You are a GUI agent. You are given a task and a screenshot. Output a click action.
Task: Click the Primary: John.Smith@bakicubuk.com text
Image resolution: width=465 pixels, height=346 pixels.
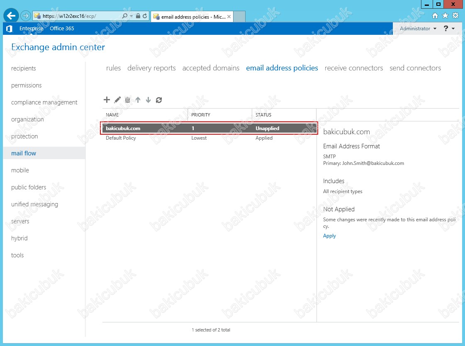point(363,163)
